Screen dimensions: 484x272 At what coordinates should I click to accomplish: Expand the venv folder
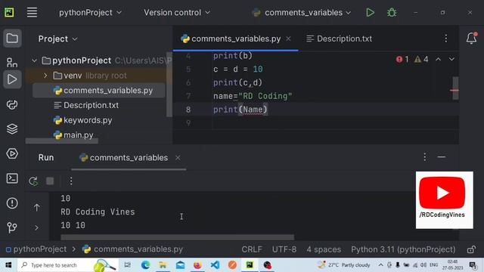tap(45, 76)
